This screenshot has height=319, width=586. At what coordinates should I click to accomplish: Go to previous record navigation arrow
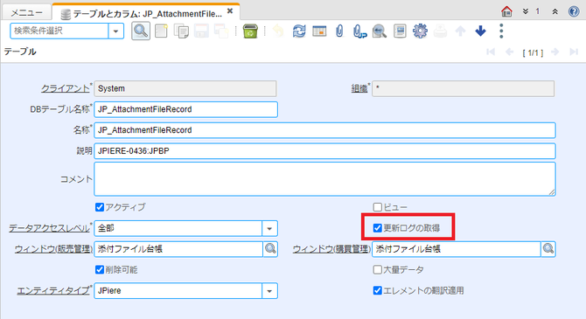509,52
